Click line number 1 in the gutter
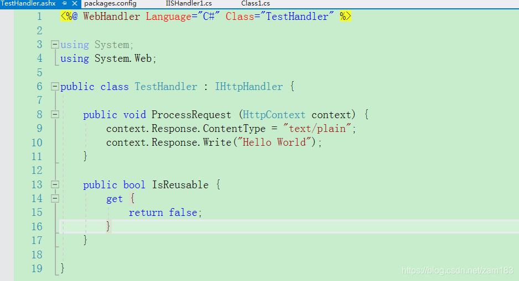 [x=40, y=16]
